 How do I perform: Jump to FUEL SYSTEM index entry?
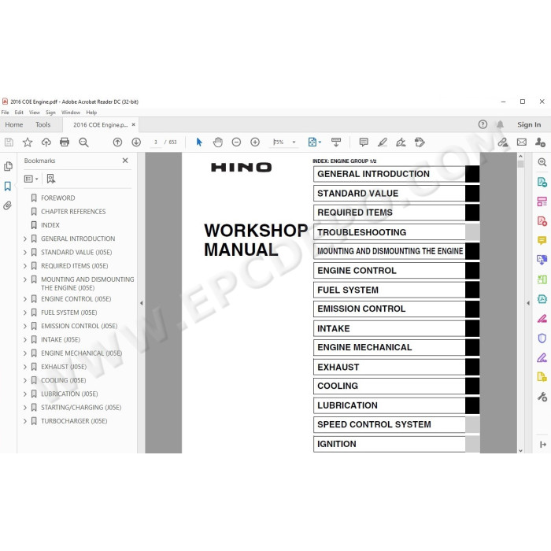coord(396,290)
